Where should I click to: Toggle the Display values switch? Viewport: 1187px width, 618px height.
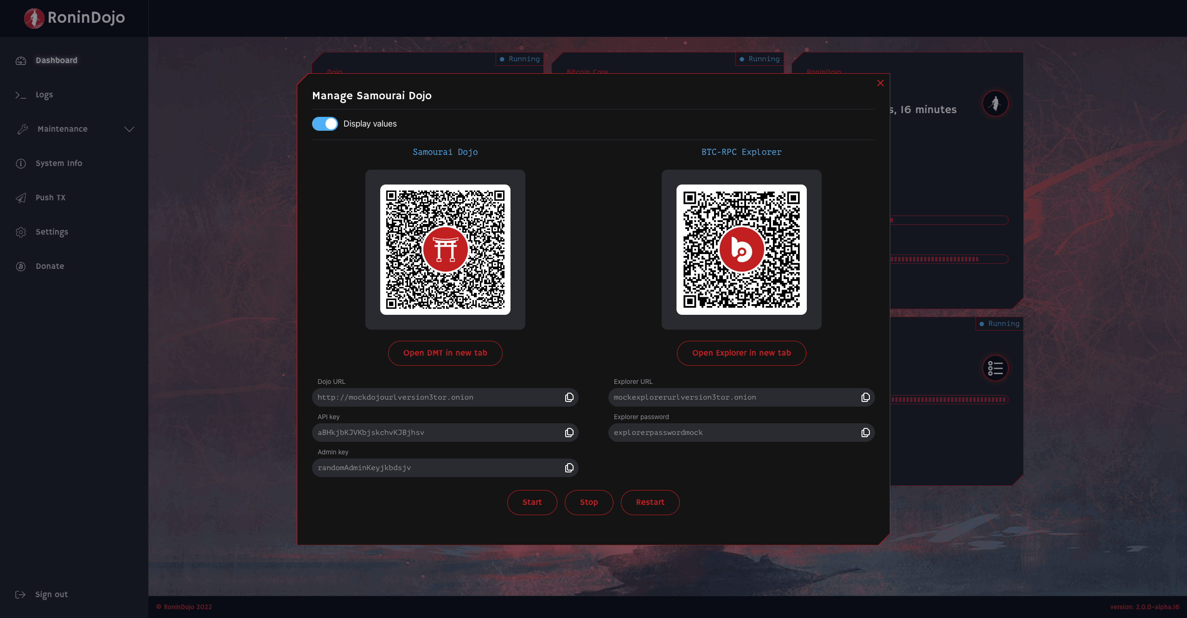tap(325, 124)
